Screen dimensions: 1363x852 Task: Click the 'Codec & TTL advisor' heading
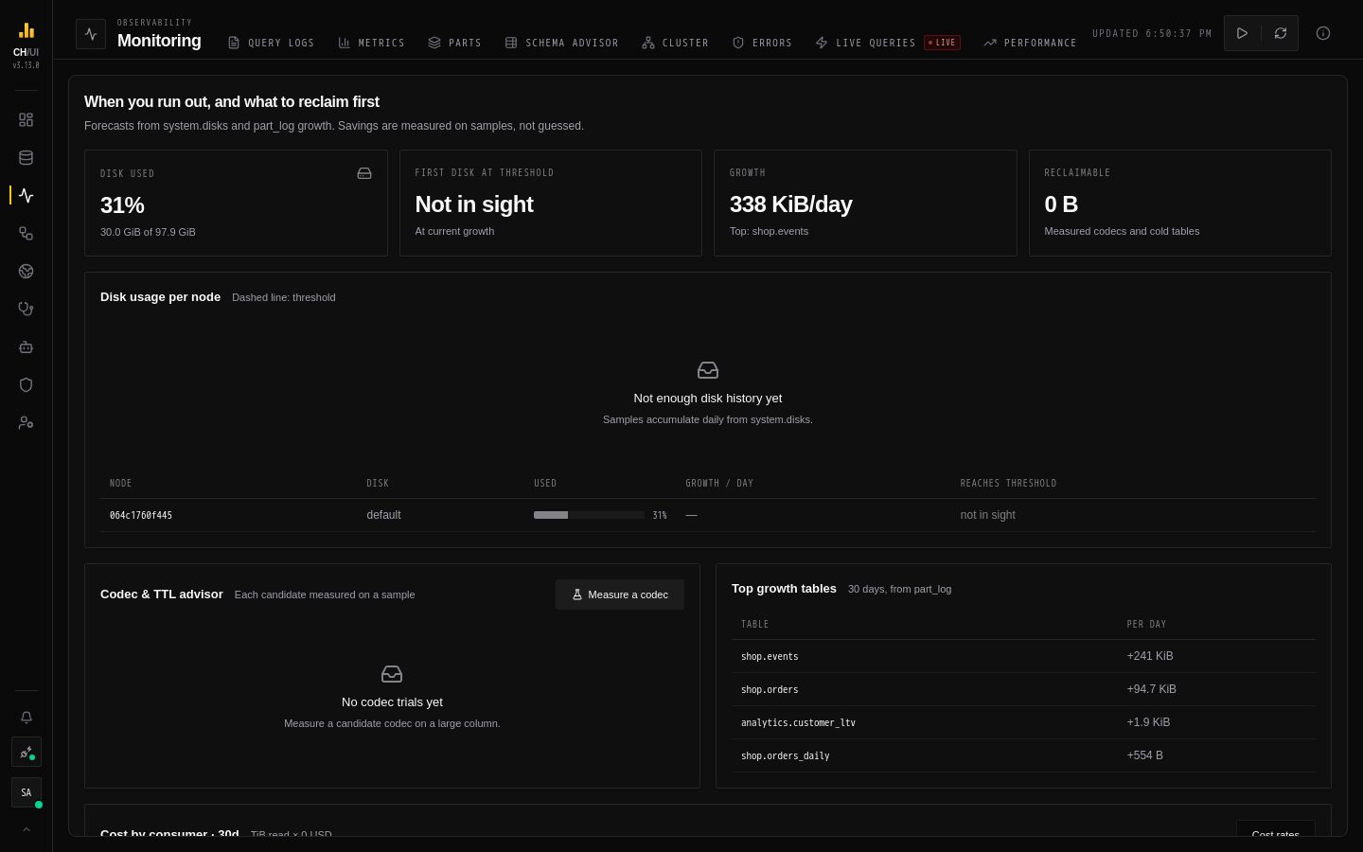(x=162, y=595)
